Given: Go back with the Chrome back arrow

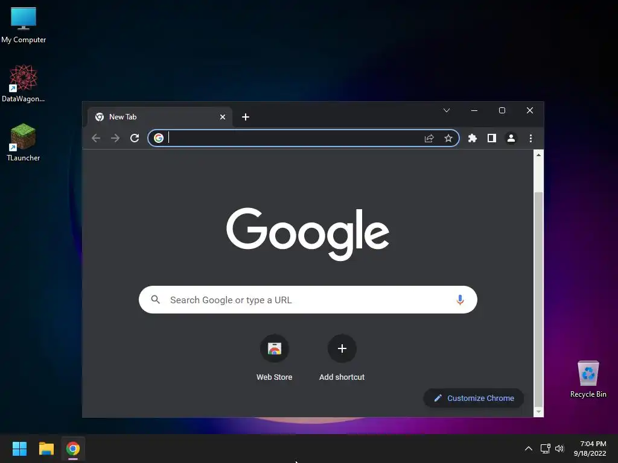Looking at the screenshot, I should 96,138.
